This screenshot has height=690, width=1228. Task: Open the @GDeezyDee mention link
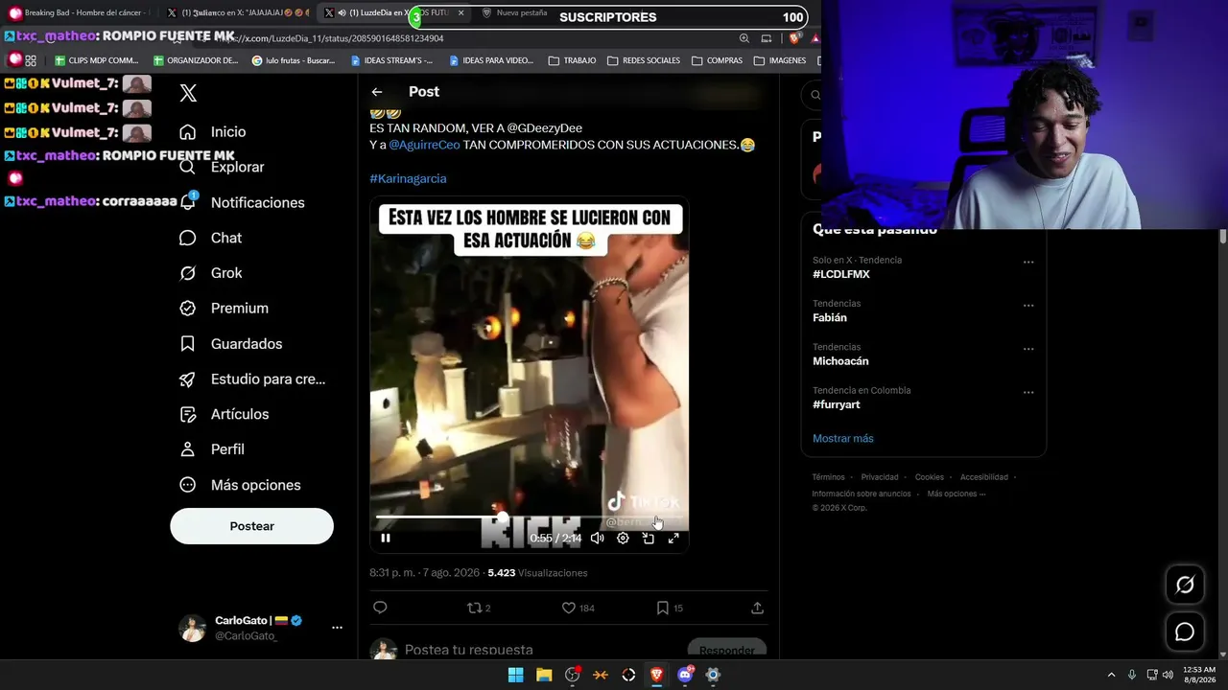tap(545, 127)
